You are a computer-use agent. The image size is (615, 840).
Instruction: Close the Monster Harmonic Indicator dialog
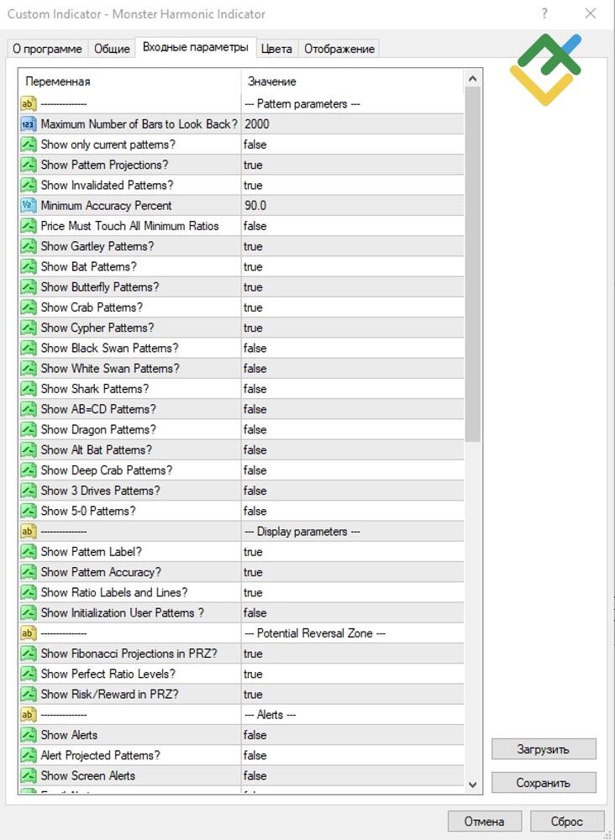tap(591, 14)
